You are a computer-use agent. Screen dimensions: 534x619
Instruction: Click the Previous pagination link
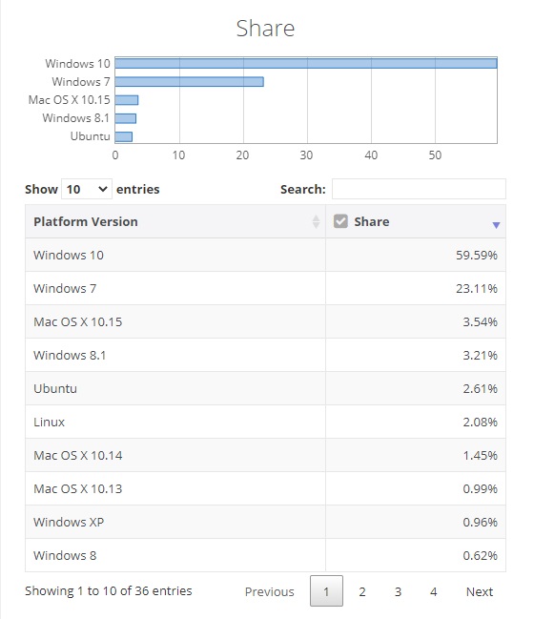click(269, 591)
